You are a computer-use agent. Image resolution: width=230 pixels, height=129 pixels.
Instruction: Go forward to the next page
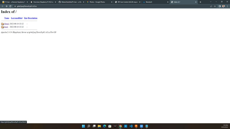tap(6, 6)
